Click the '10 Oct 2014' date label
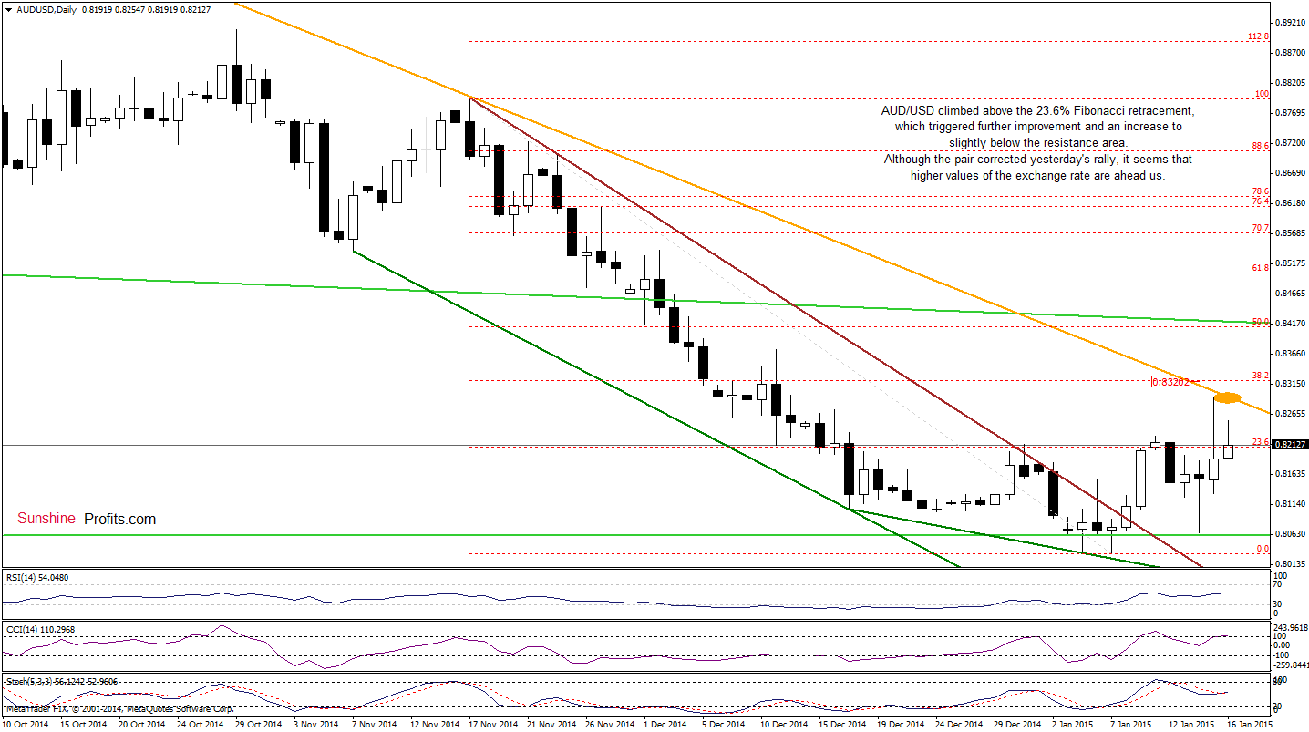The width and height of the screenshot is (1309, 732). (x=26, y=725)
